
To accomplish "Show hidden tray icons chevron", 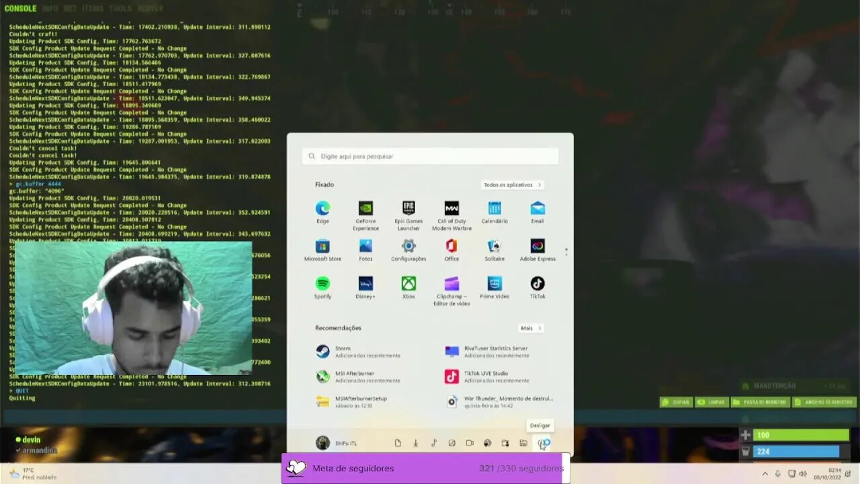I will (765, 473).
